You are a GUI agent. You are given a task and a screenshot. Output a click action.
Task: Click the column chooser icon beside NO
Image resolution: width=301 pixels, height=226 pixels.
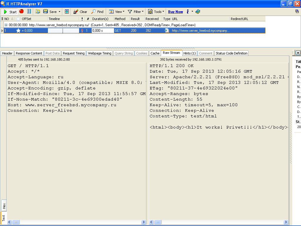tap(2, 19)
